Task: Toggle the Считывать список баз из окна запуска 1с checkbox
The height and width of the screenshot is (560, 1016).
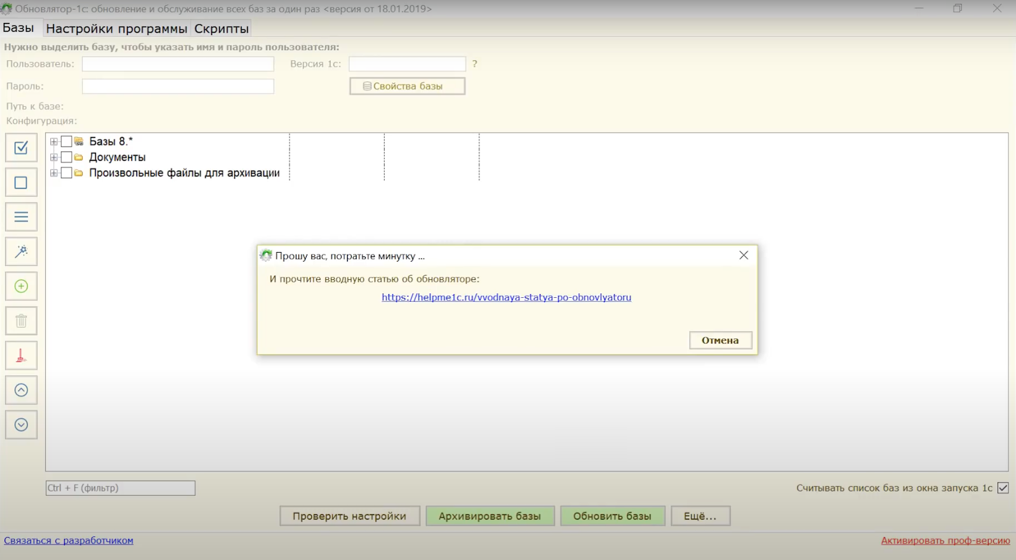Action: (1003, 488)
